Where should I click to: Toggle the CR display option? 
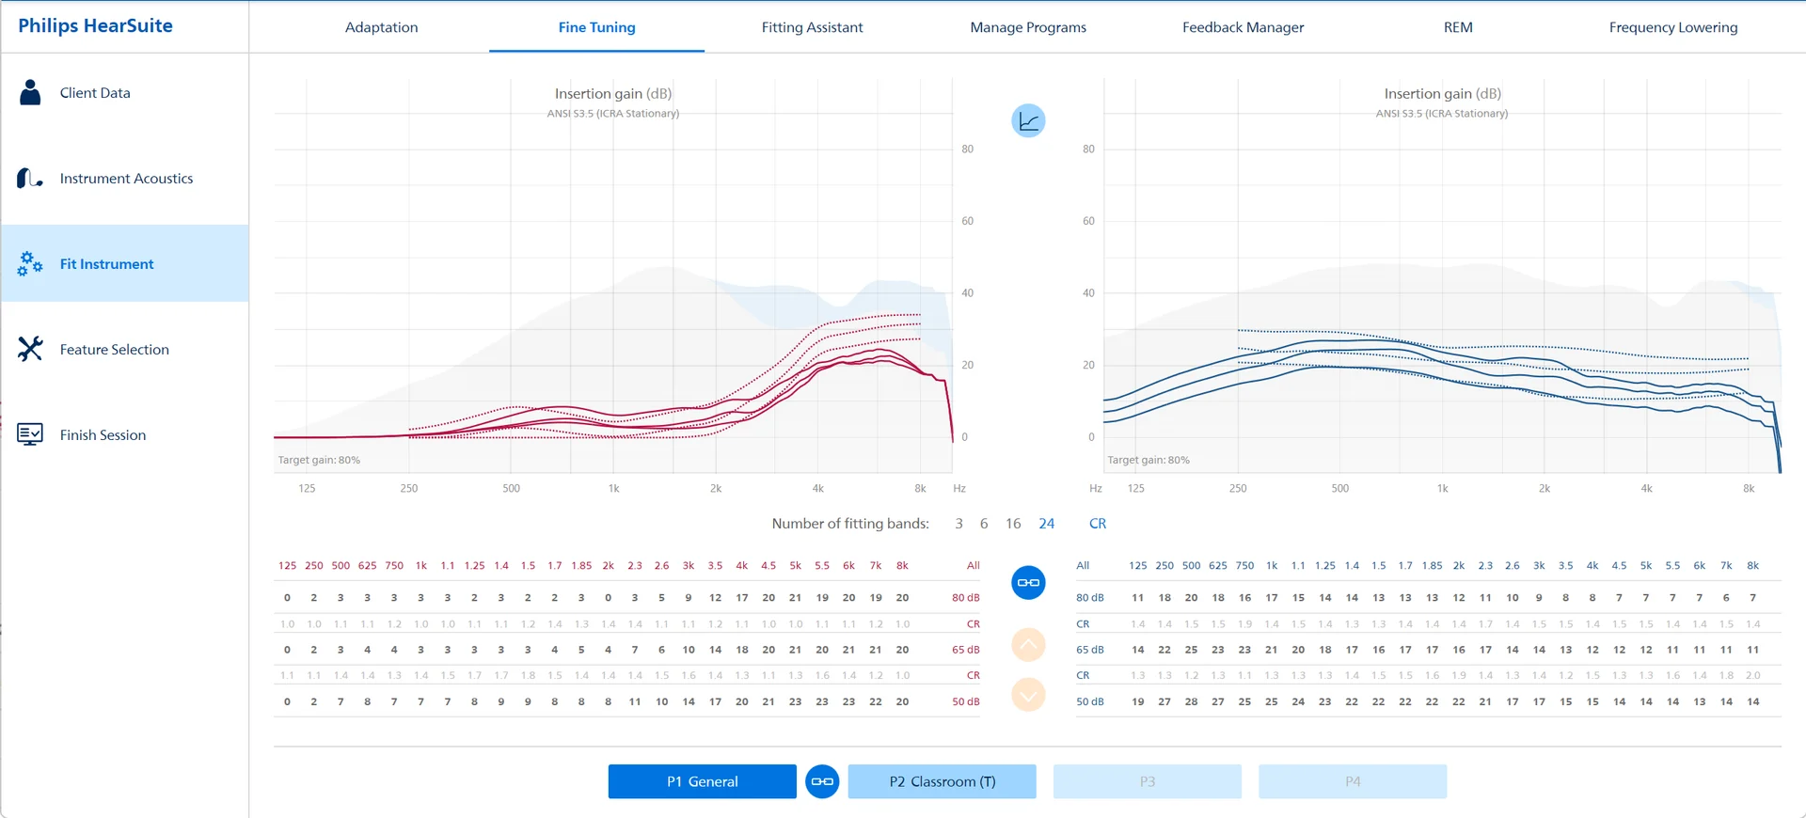[1098, 524]
